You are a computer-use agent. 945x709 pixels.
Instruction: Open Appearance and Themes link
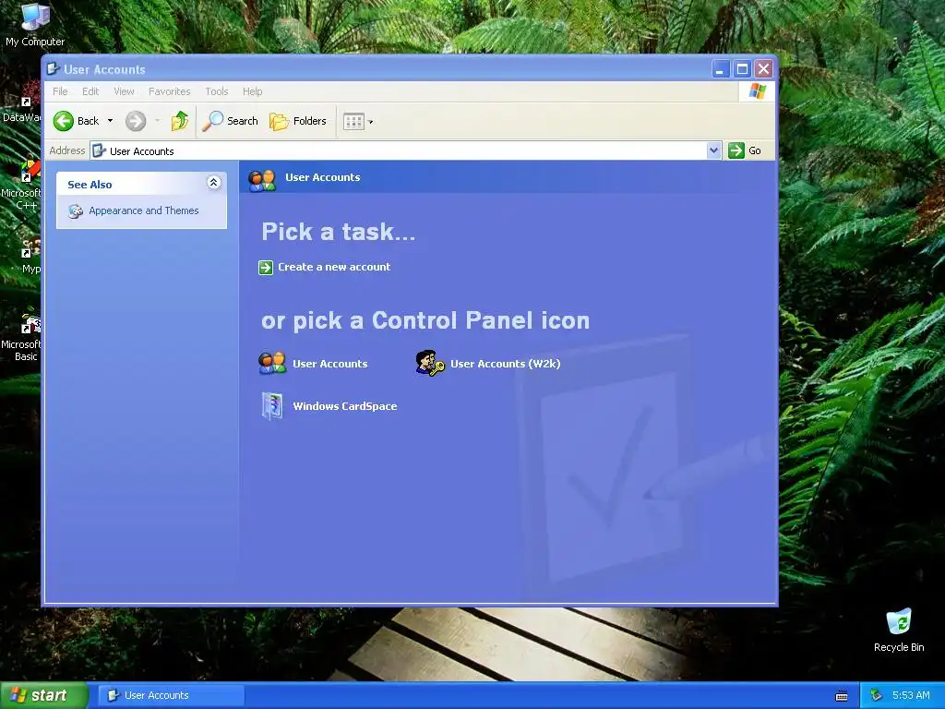143,210
